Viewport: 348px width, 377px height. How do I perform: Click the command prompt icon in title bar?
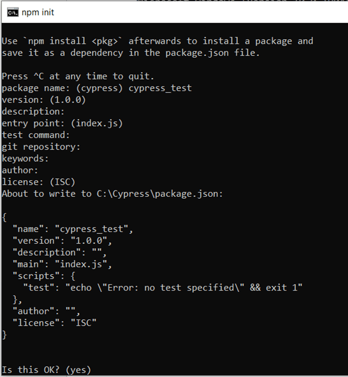tap(12, 12)
